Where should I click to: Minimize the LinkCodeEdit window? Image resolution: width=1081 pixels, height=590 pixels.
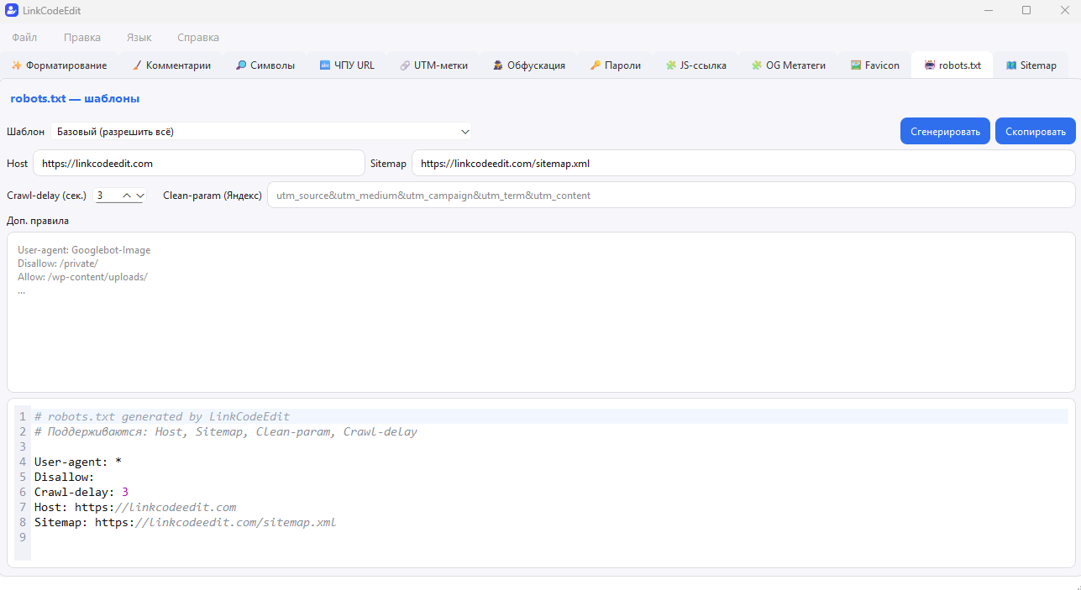[988, 10]
